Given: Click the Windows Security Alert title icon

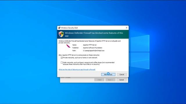Looking at the screenshot, I should 59,28.
